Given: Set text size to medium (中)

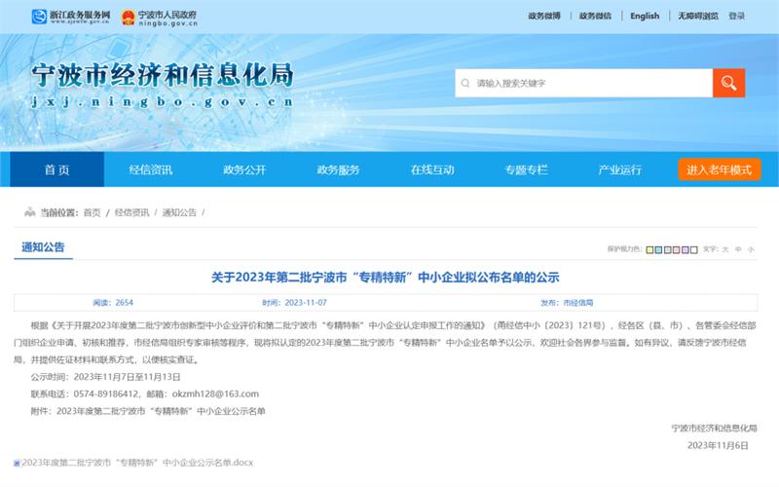Looking at the screenshot, I should (738, 249).
